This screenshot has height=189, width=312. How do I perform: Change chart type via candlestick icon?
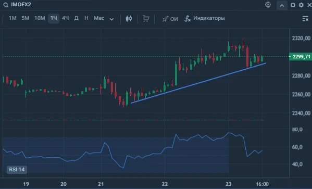coord(129,19)
